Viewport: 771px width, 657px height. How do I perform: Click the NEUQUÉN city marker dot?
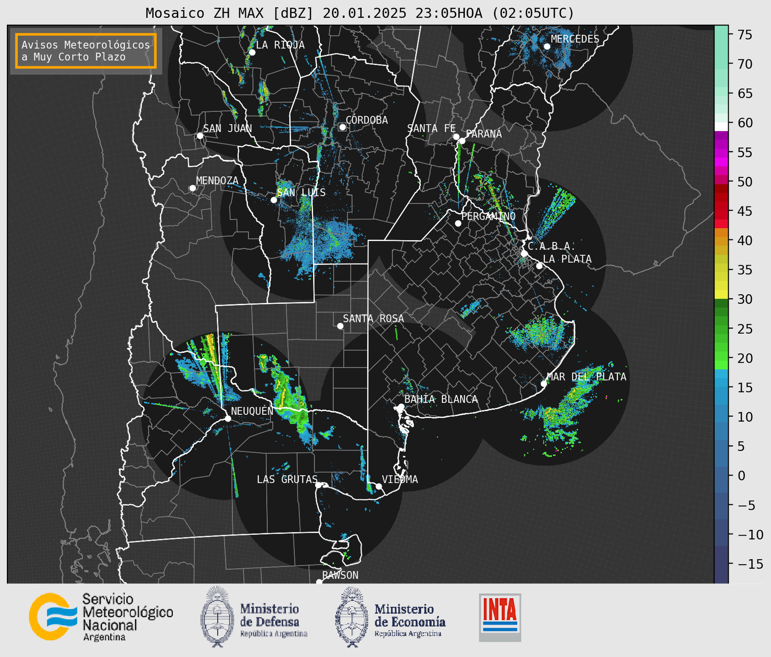[x=228, y=419]
